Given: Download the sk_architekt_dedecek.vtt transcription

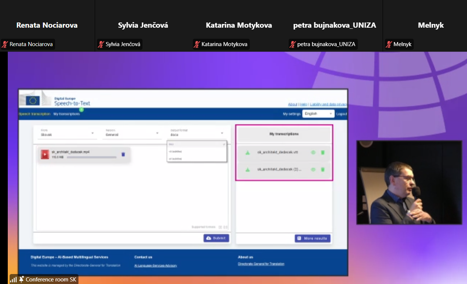Looking at the screenshot, I should click(248, 153).
